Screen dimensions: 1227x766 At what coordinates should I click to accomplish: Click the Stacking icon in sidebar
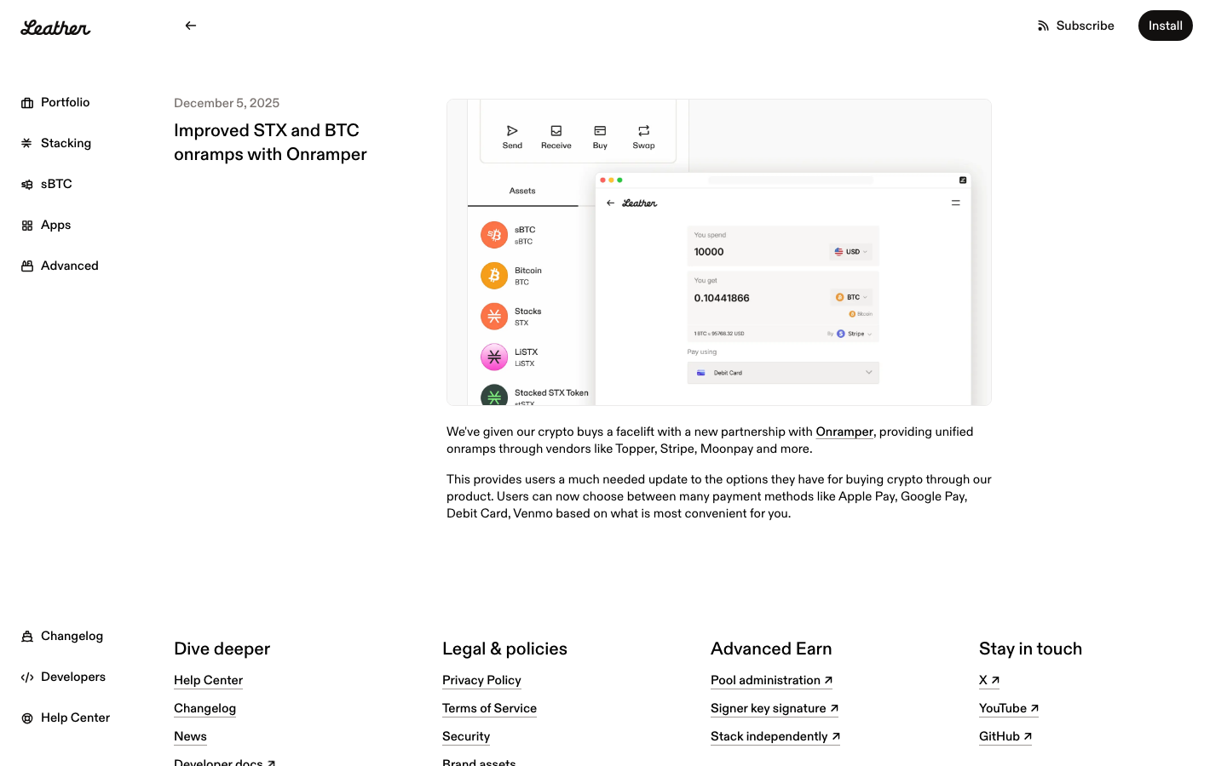click(27, 144)
